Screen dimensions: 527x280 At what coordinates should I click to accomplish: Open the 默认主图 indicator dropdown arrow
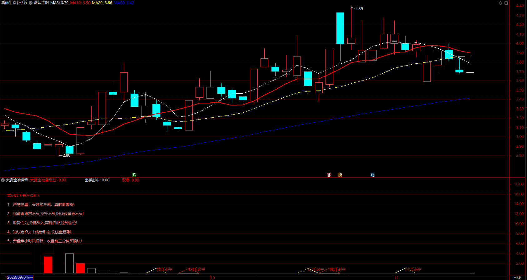(31, 3)
